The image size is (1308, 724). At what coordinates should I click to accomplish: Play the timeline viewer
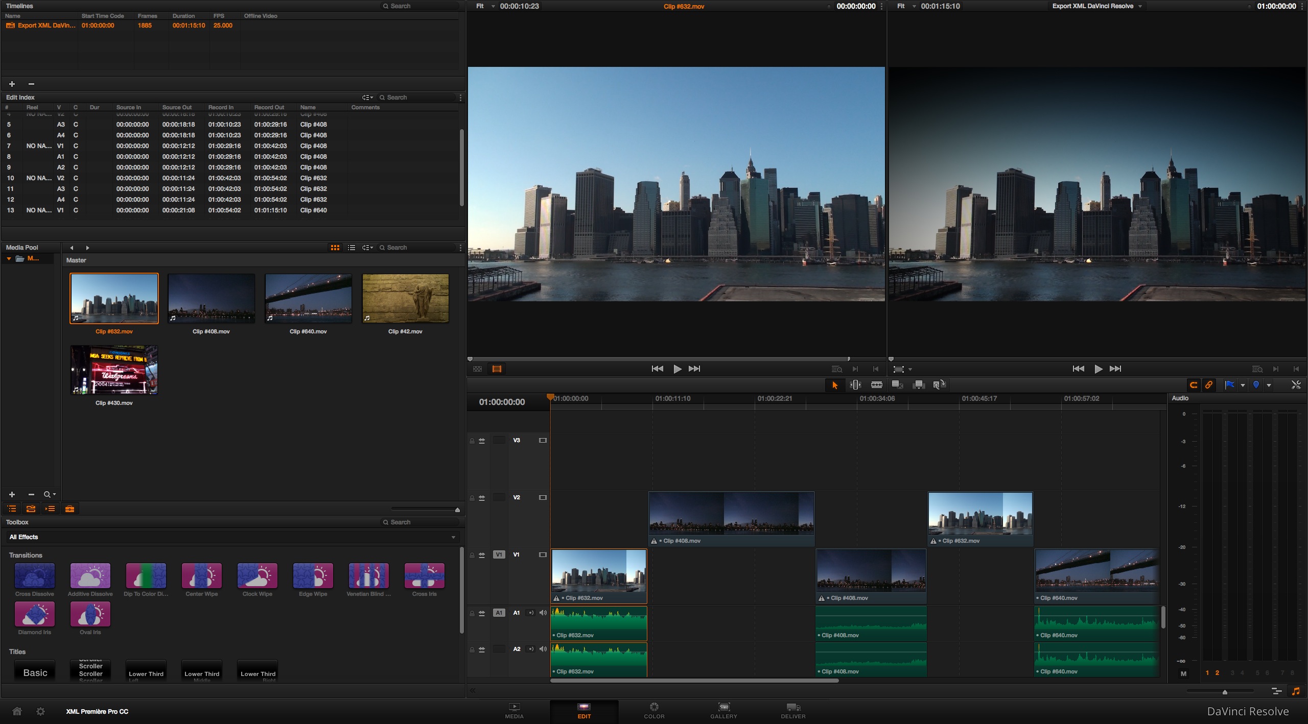coord(1098,369)
